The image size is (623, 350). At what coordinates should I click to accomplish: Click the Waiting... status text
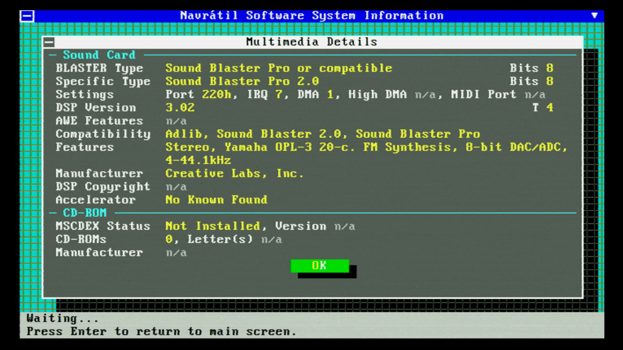[x=62, y=319]
